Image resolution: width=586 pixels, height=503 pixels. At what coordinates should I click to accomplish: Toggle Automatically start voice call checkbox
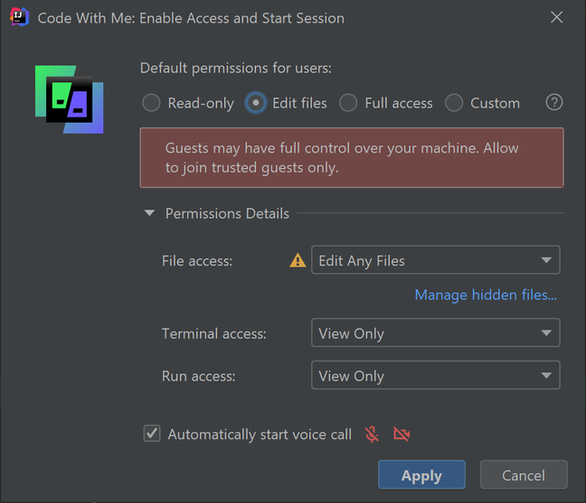tap(152, 433)
